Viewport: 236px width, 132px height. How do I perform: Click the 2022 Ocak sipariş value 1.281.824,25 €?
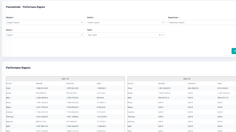pos(164,88)
